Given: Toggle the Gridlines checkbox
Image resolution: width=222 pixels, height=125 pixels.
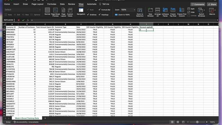Looking at the screenshot, I should (92, 15).
